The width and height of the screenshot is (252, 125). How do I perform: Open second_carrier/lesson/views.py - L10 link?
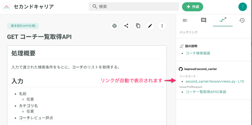(x=215, y=81)
